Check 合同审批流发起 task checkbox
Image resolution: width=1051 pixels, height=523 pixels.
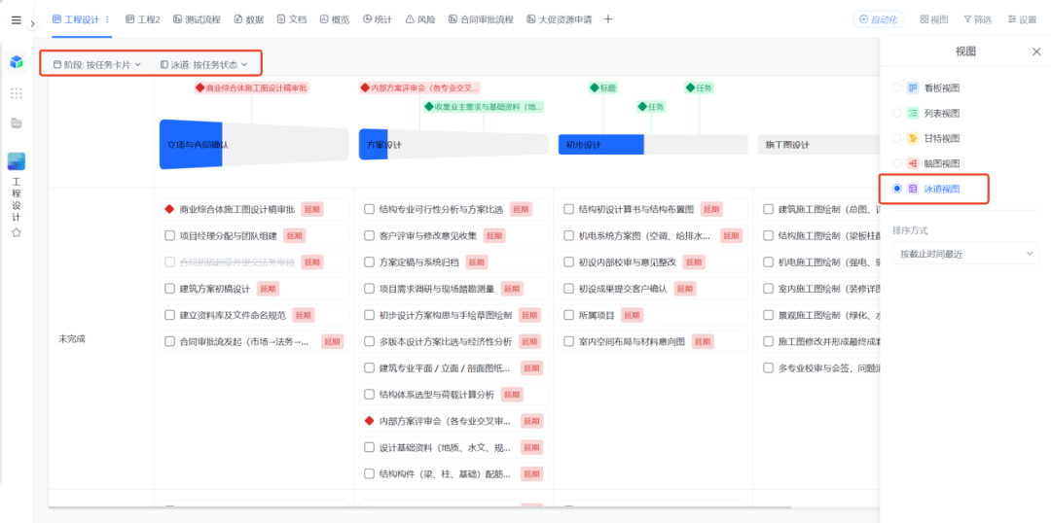[x=169, y=341]
